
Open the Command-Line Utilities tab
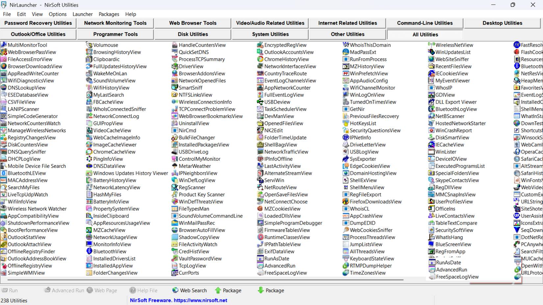pos(425,23)
